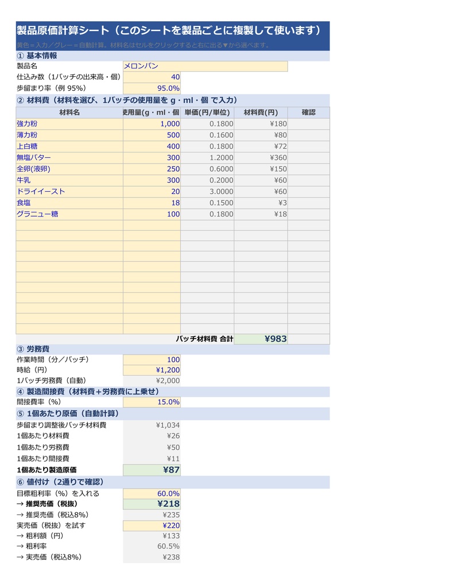Image resolution: width=454 pixels, height=588 pixels.
Task: Click the バッチ材料費 合計 label
Action: (205, 339)
